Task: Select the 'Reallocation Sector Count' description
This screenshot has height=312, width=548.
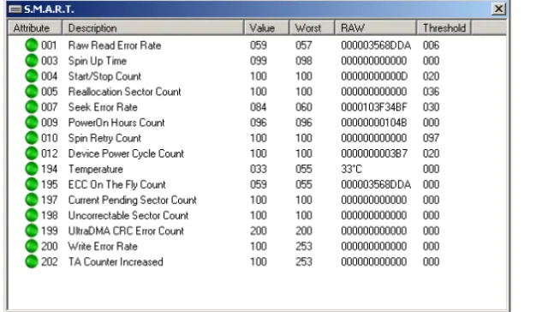Action: 124,92
